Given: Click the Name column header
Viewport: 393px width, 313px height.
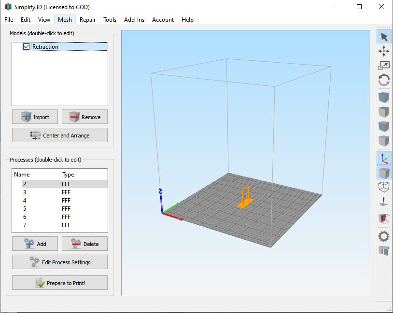Looking at the screenshot, I should [36, 175].
